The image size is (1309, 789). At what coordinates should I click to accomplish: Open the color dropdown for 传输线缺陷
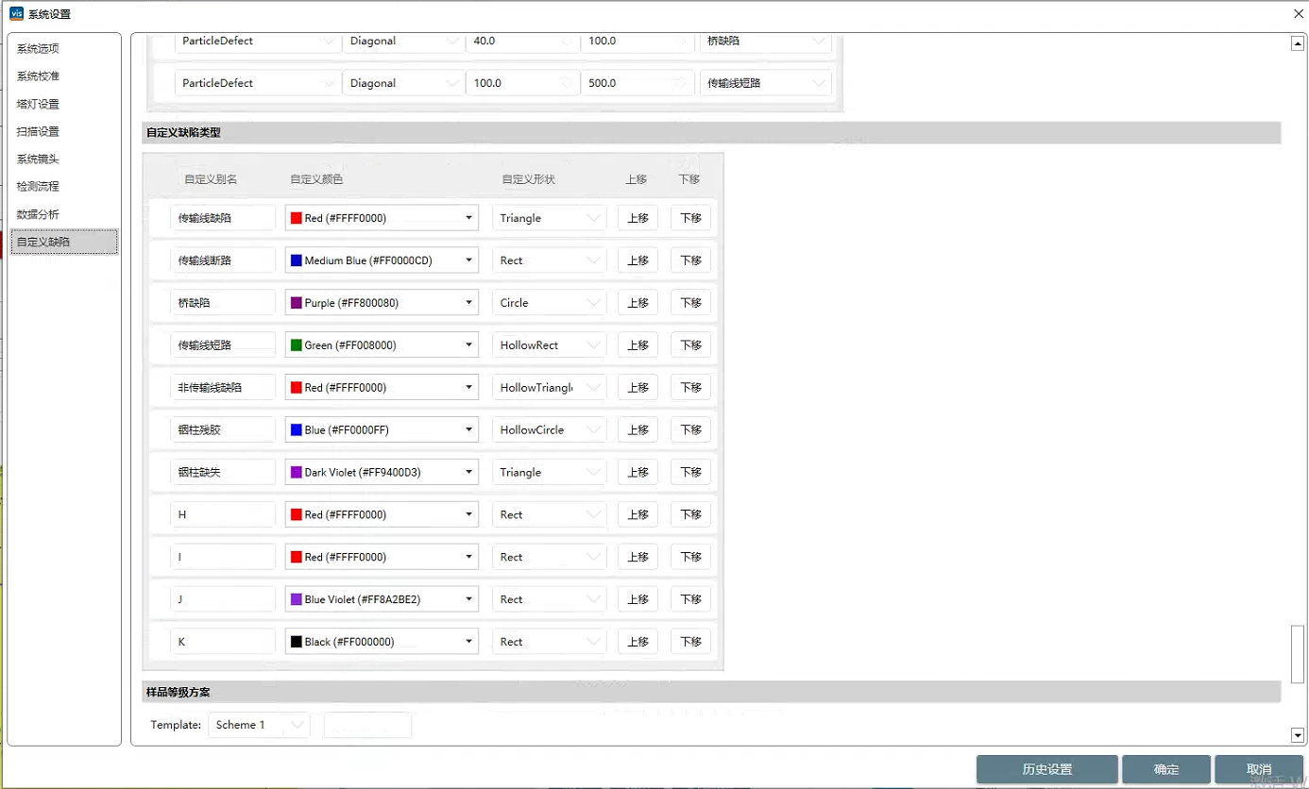[x=382, y=218]
